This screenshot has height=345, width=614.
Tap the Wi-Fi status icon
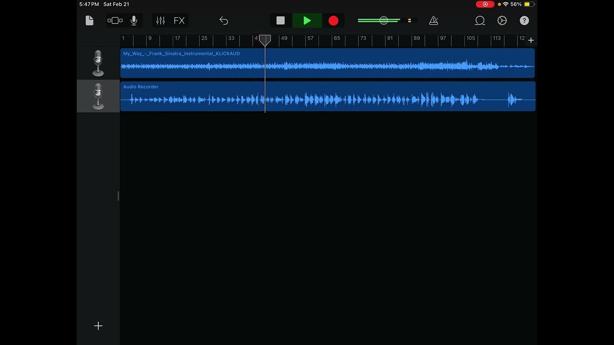[x=506, y=4]
